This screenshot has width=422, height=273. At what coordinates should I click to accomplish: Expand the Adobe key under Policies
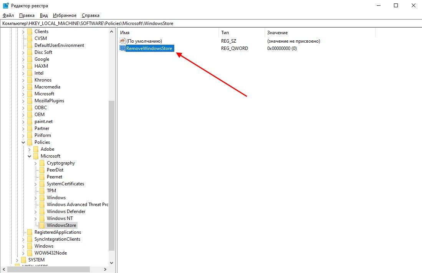point(29,149)
